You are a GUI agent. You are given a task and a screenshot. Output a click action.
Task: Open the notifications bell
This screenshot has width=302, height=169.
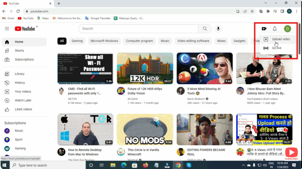point(275,29)
